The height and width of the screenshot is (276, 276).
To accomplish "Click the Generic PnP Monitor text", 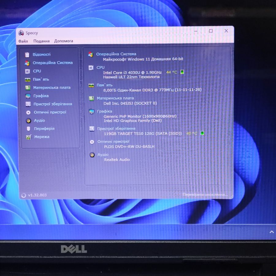I will coord(140,116).
